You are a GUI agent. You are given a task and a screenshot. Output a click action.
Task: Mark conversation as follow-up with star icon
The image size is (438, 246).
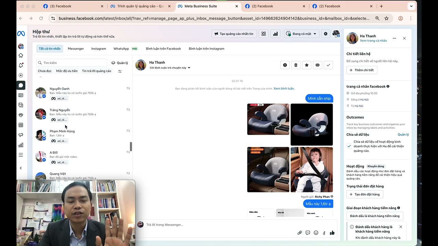click(307, 65)
